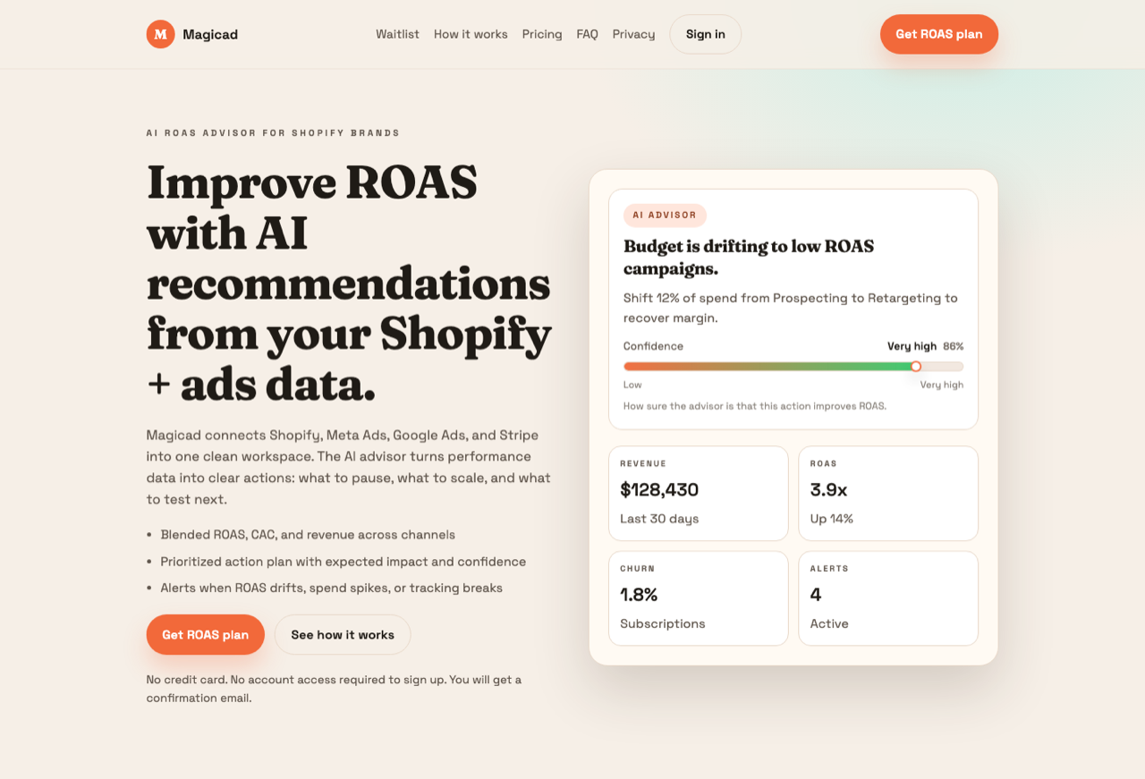Viewport: 1145px width, 779px height.
Task: Select FAQ in the top navigation
Action: point(587,34)
